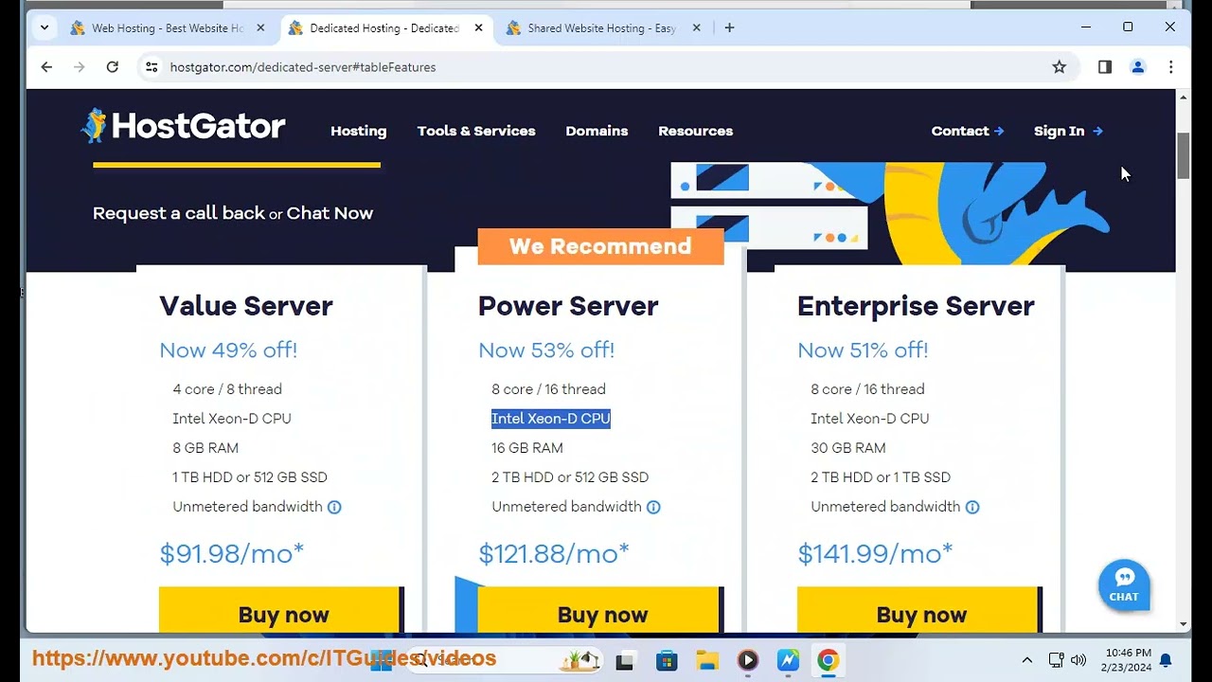1212x682 pixels.
Task: Open the notifications bell icon
Action: tap(1166, 660)
